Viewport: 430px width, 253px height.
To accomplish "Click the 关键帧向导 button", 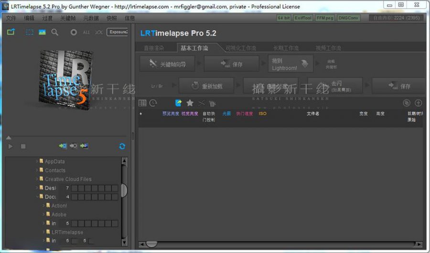I will click(x=167, y=64).
